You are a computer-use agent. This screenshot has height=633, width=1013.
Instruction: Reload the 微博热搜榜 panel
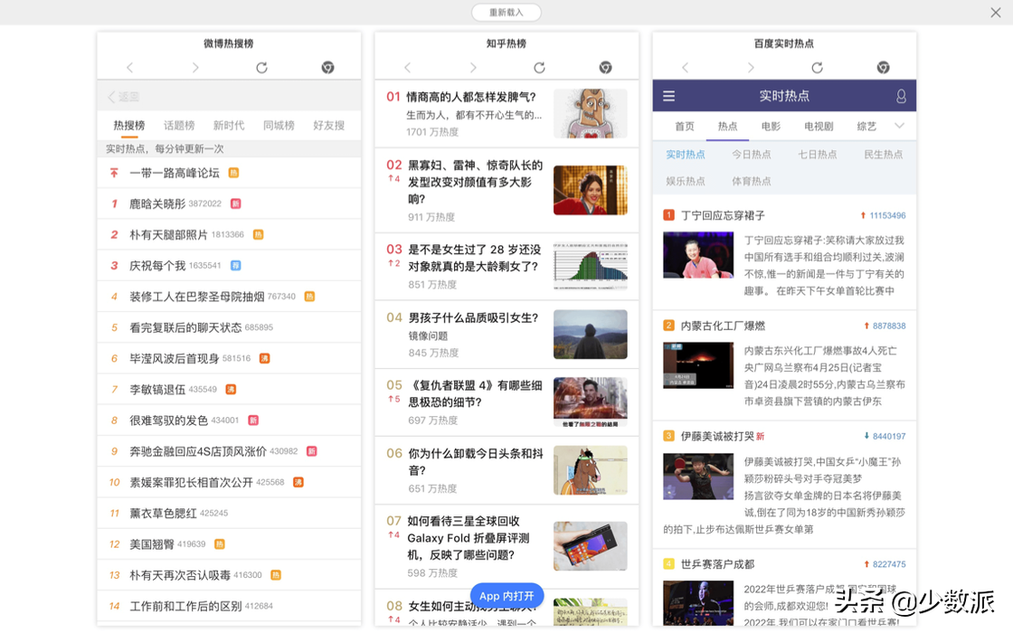[261, 67]
